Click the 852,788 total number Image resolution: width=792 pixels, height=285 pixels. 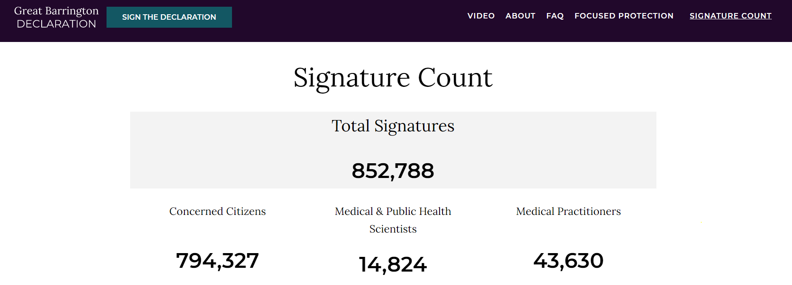coord(392,171)
